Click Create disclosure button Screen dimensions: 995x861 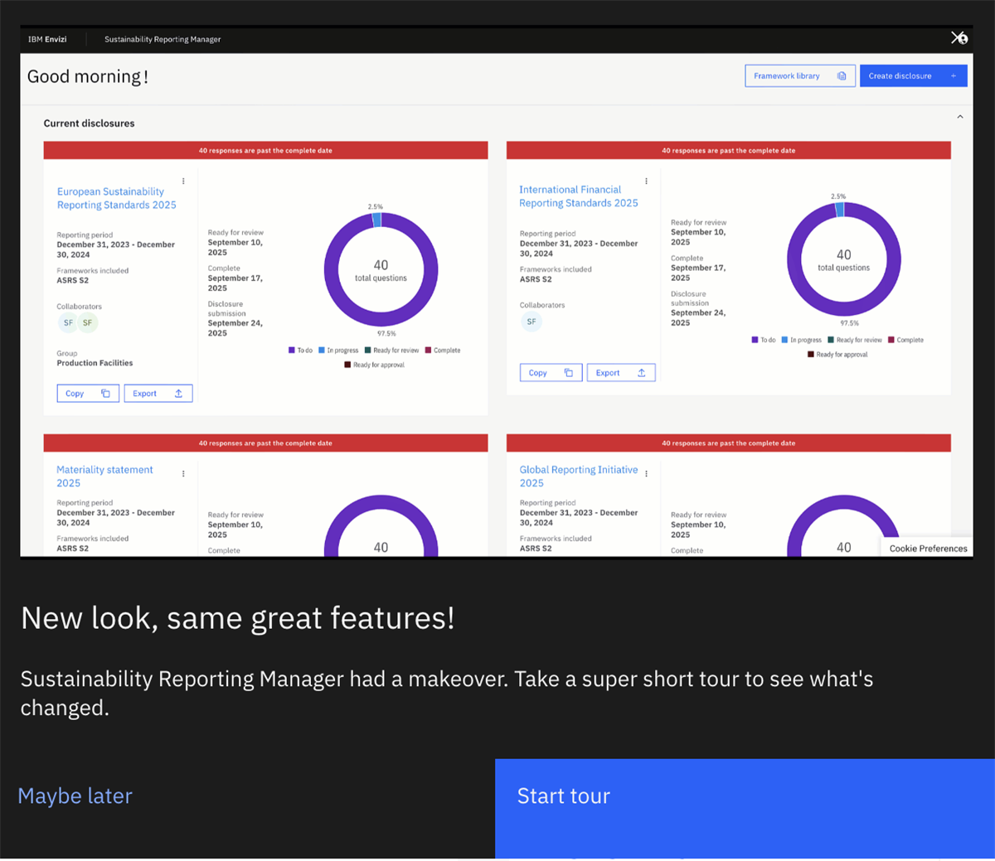pos(913,76)
